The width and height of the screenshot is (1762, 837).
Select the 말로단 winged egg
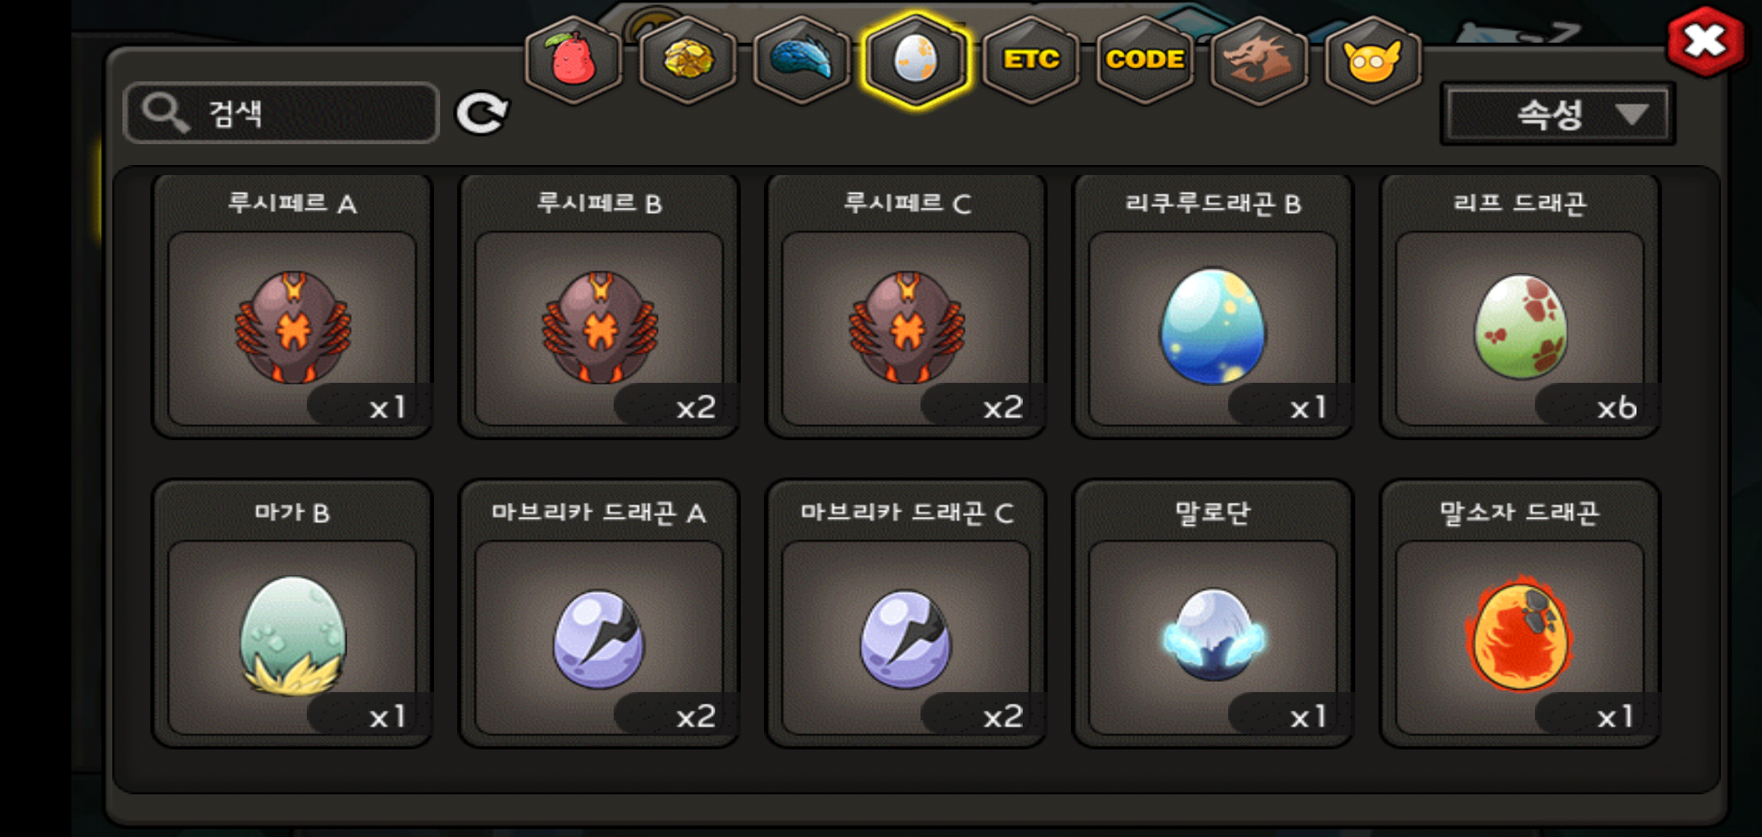1213,614
